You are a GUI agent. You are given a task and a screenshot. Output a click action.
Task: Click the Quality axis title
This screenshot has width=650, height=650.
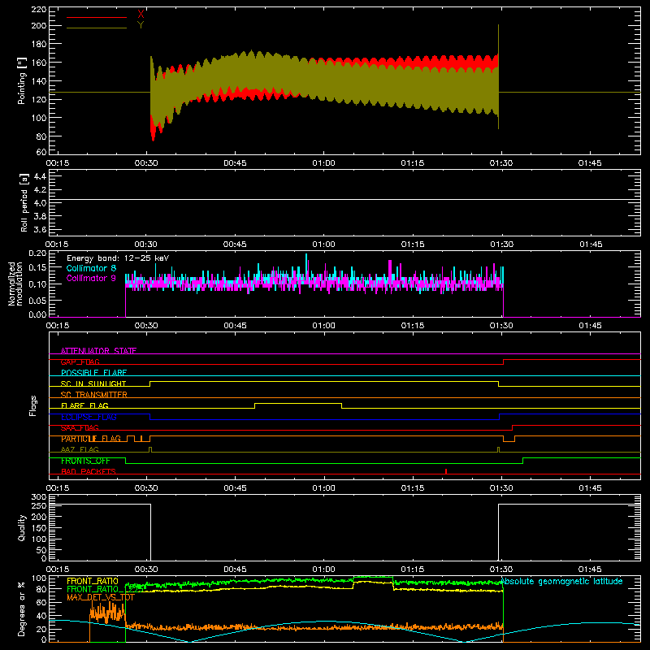[22, 527]
